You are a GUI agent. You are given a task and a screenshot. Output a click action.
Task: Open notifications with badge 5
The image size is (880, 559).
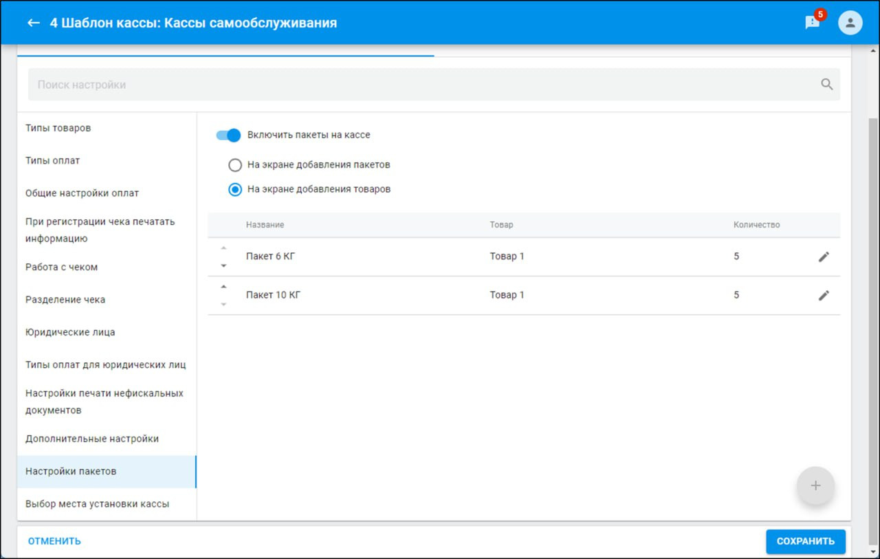coord(813,23)
